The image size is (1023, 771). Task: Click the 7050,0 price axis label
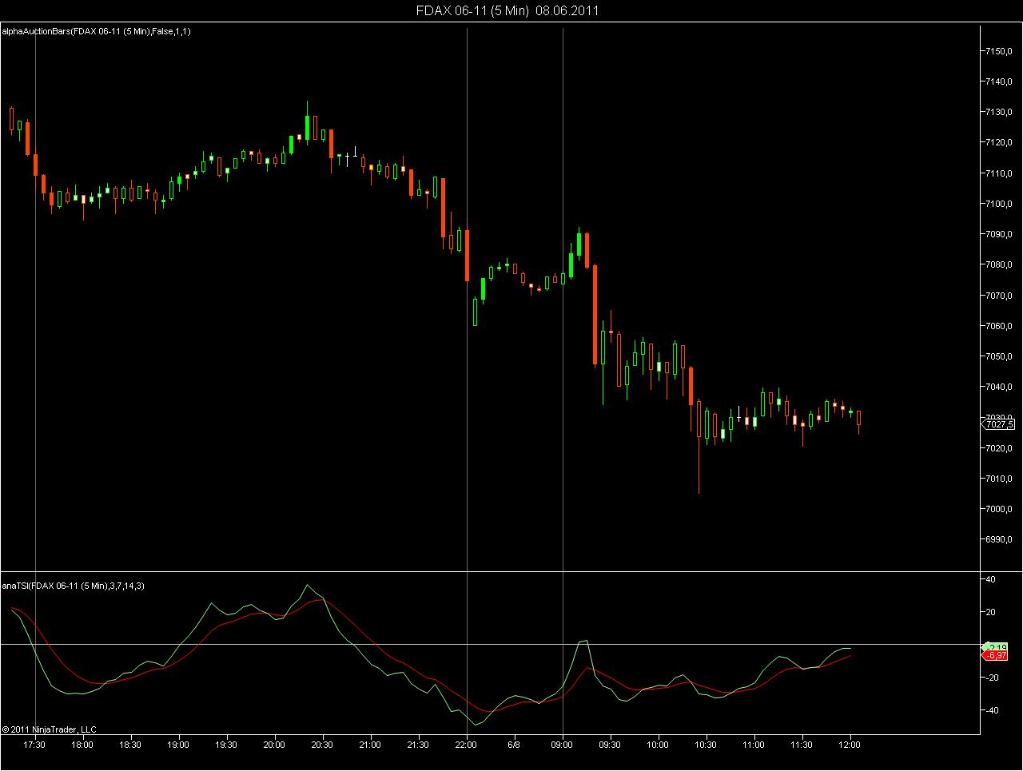click(x=1000, y=356)
